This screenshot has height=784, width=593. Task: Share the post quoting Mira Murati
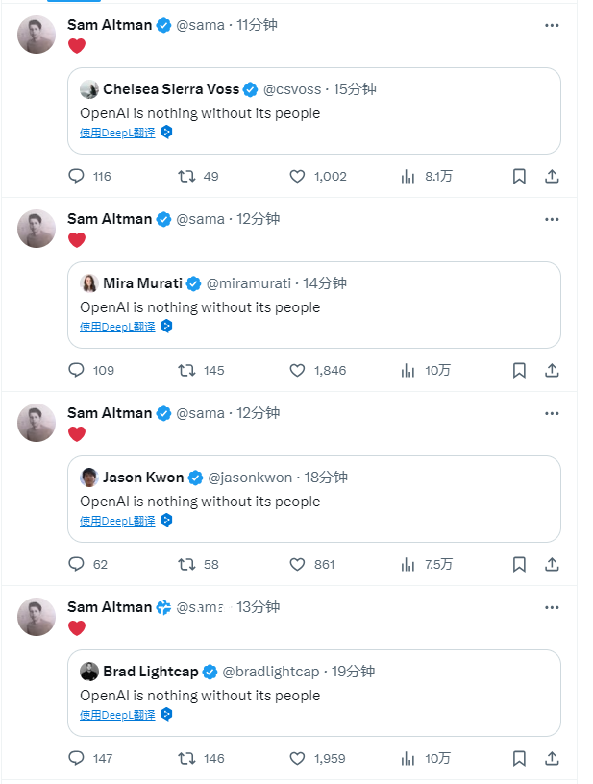[x=552, y=371]
